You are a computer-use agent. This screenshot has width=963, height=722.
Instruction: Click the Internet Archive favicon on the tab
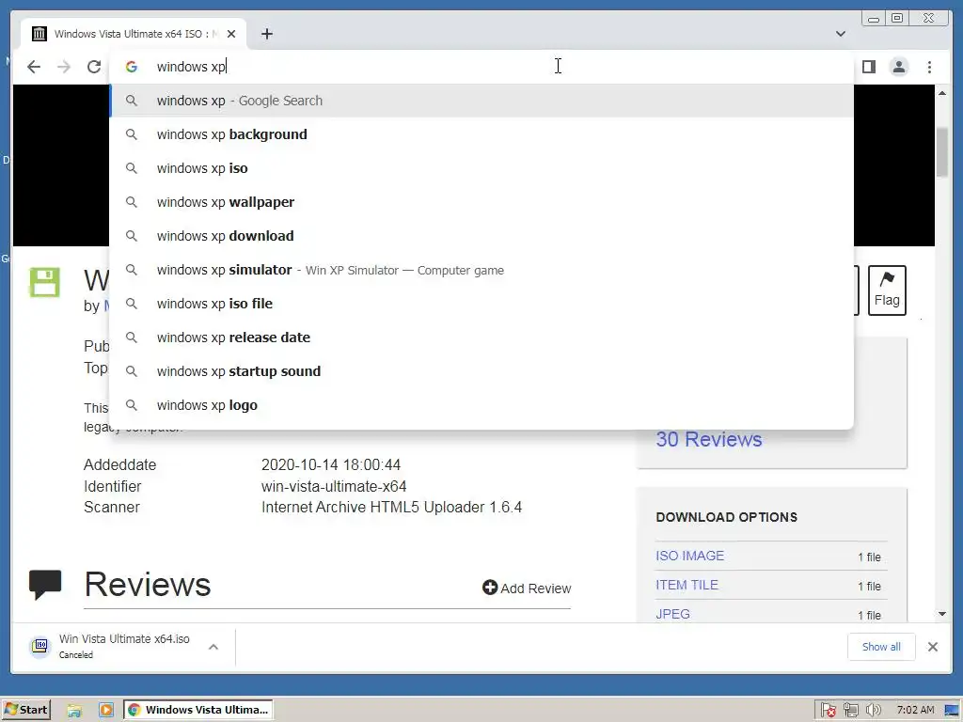(39, 34)
